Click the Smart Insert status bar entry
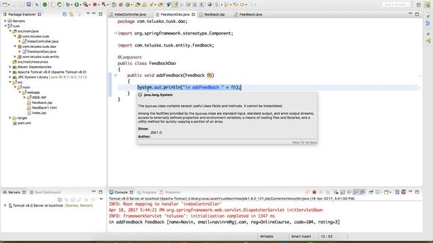Image resolution: width=433 pixels, height=243 pixels. (301, 236)
